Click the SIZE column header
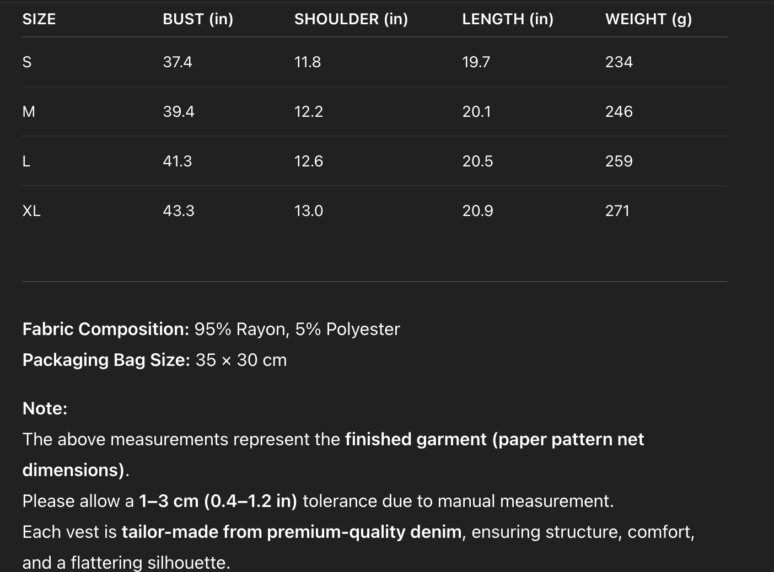Image resolution: width=774 pixels, height=572 pixels. (x=39, y=19)
